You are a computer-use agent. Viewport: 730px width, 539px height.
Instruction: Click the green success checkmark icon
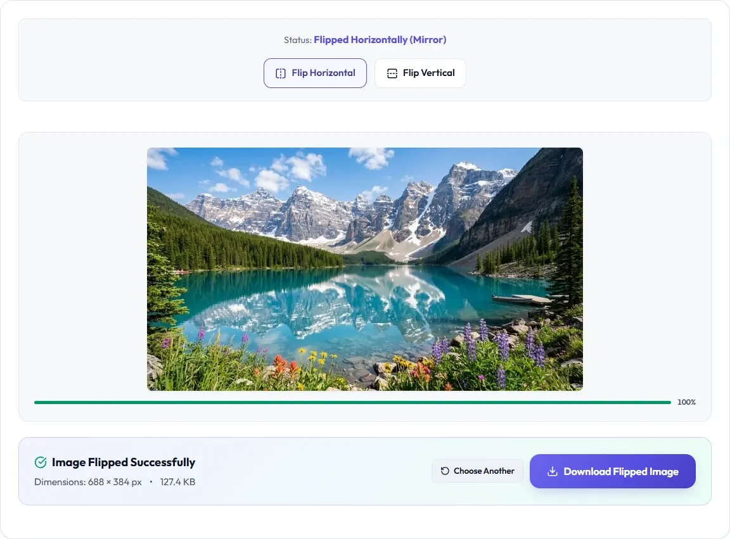point(41,462)
